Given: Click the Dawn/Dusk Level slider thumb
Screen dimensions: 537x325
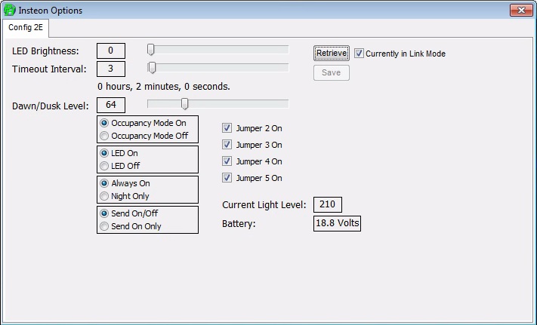Looking at the screenshot, I should point(184,104).
